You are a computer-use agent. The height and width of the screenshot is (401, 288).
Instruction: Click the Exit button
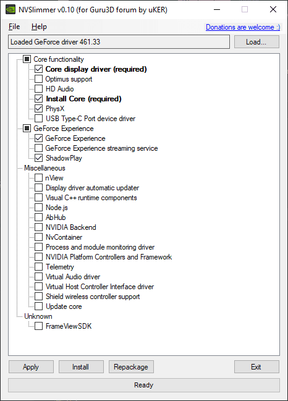[256, 367]
